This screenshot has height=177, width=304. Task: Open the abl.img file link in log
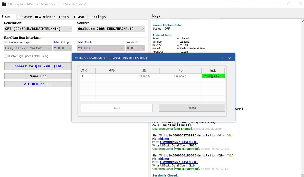[164, 159]
